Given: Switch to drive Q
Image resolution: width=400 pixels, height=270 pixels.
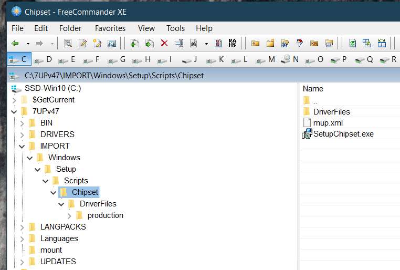Looking at the screenshot, I should click(364, 60).
